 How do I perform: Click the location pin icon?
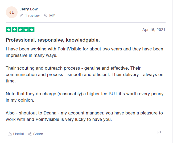point(46,15)
